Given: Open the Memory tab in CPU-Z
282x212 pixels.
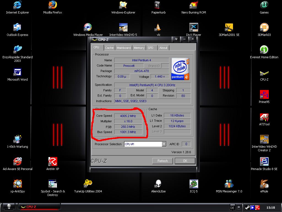Looking at the screenshot, I should click(139, 48).
